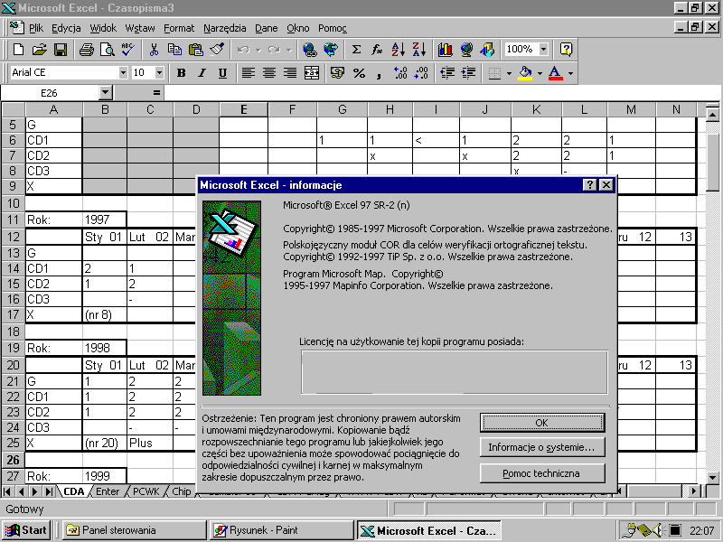Expand the 100% zoom dropdown

tap(543, 50)
